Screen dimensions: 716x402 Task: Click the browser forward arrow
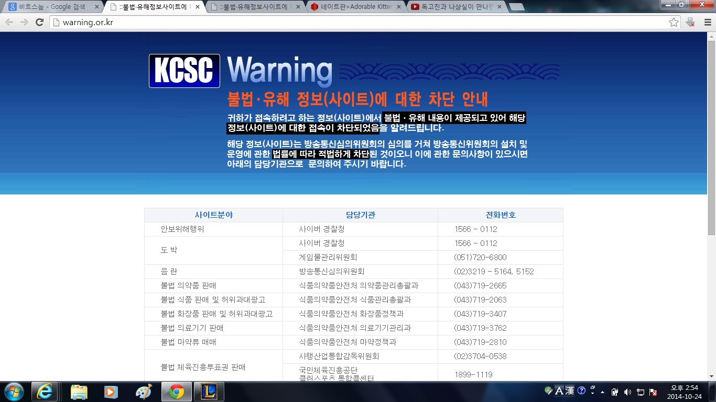click(24, 22)
